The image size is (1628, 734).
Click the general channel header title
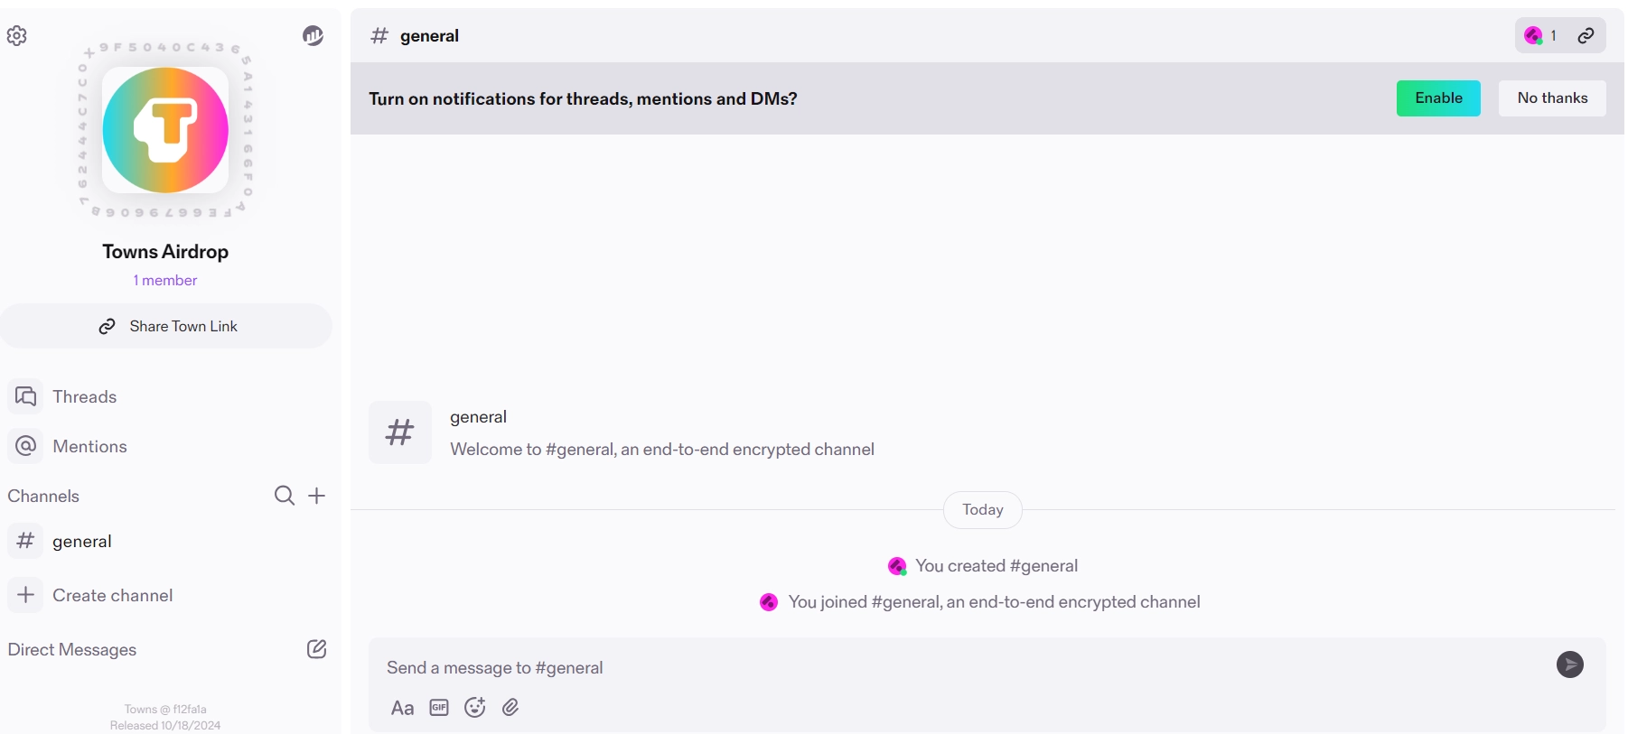click(x=429, y=36)
